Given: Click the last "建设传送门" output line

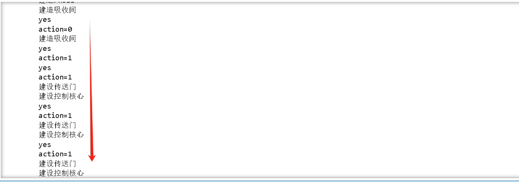Looking at the screenshot, I should (x=58, y=164).
